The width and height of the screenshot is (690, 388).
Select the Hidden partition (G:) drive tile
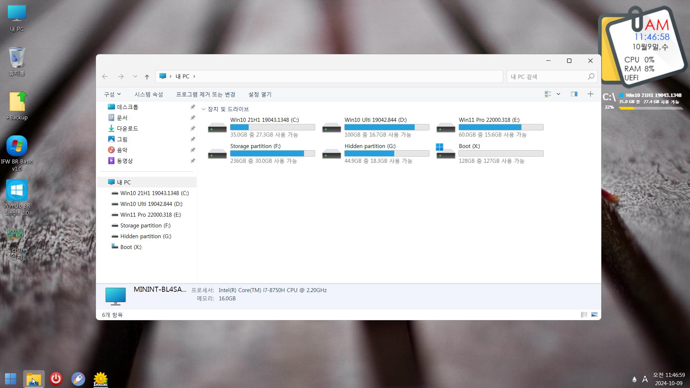(376, 153)
